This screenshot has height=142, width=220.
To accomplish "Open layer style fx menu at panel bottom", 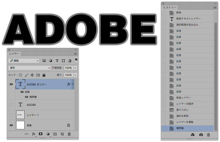I will [34, 134].
